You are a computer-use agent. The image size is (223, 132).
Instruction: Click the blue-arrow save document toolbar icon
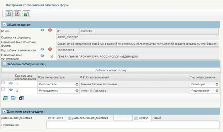pyautogui.click(x=9, y=14)
